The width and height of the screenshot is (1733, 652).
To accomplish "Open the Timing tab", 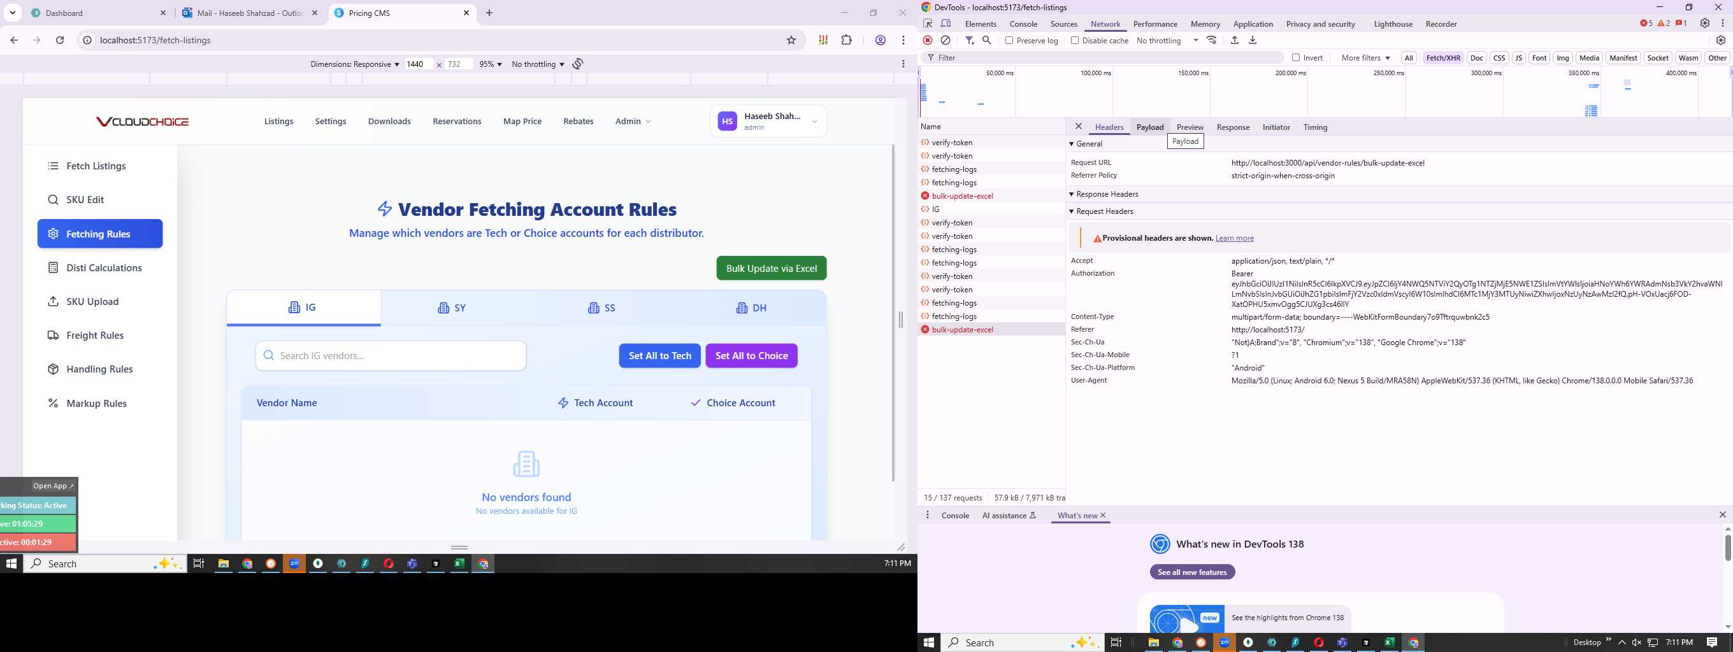I will (x=1314, y=127).
